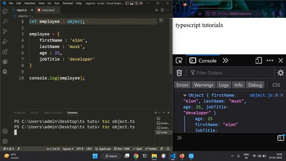Viewport: 286px width, 161px height.
Task: Split the editor to the right
Action: (x=162, y=10)
